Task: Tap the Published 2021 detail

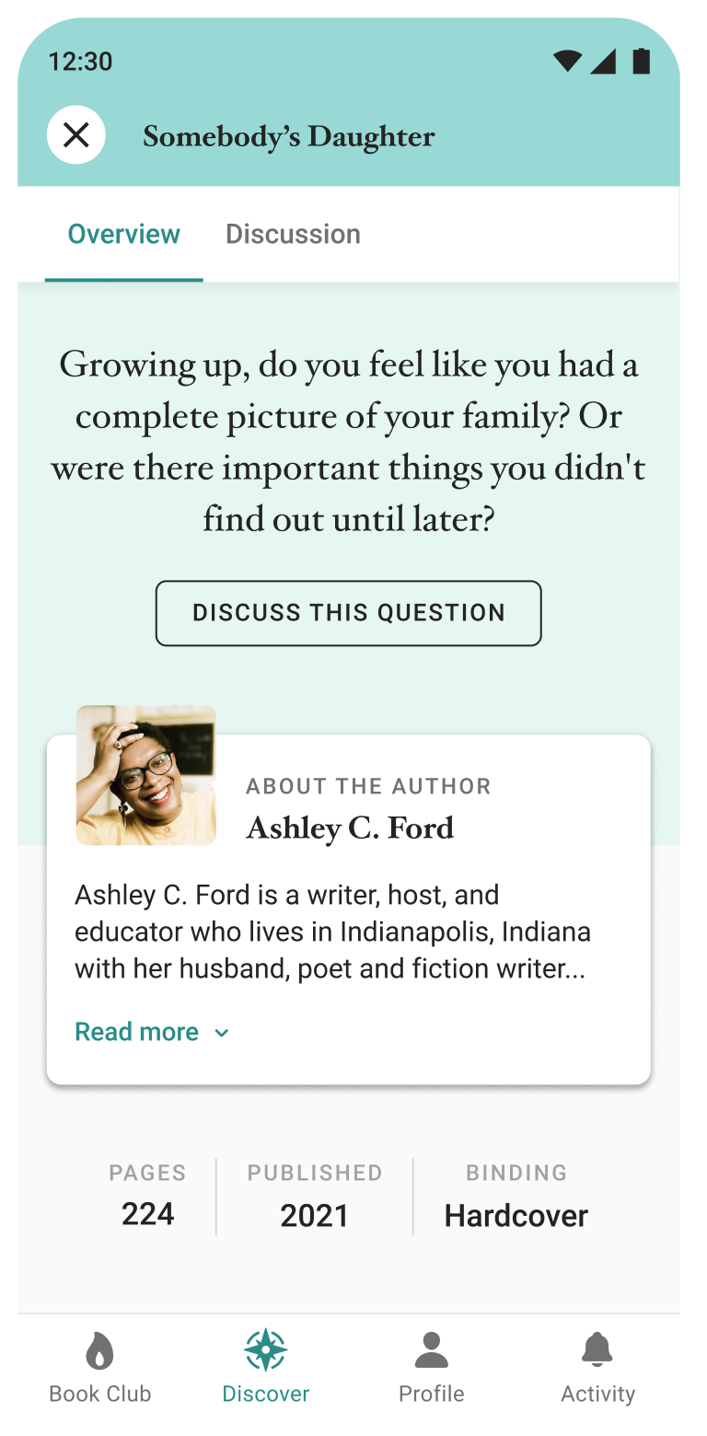Action: tap(315, 1195)
